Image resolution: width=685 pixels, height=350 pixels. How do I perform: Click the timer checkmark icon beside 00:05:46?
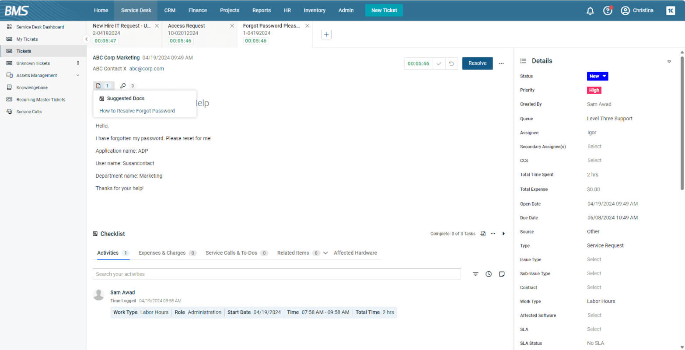point(439,63)
